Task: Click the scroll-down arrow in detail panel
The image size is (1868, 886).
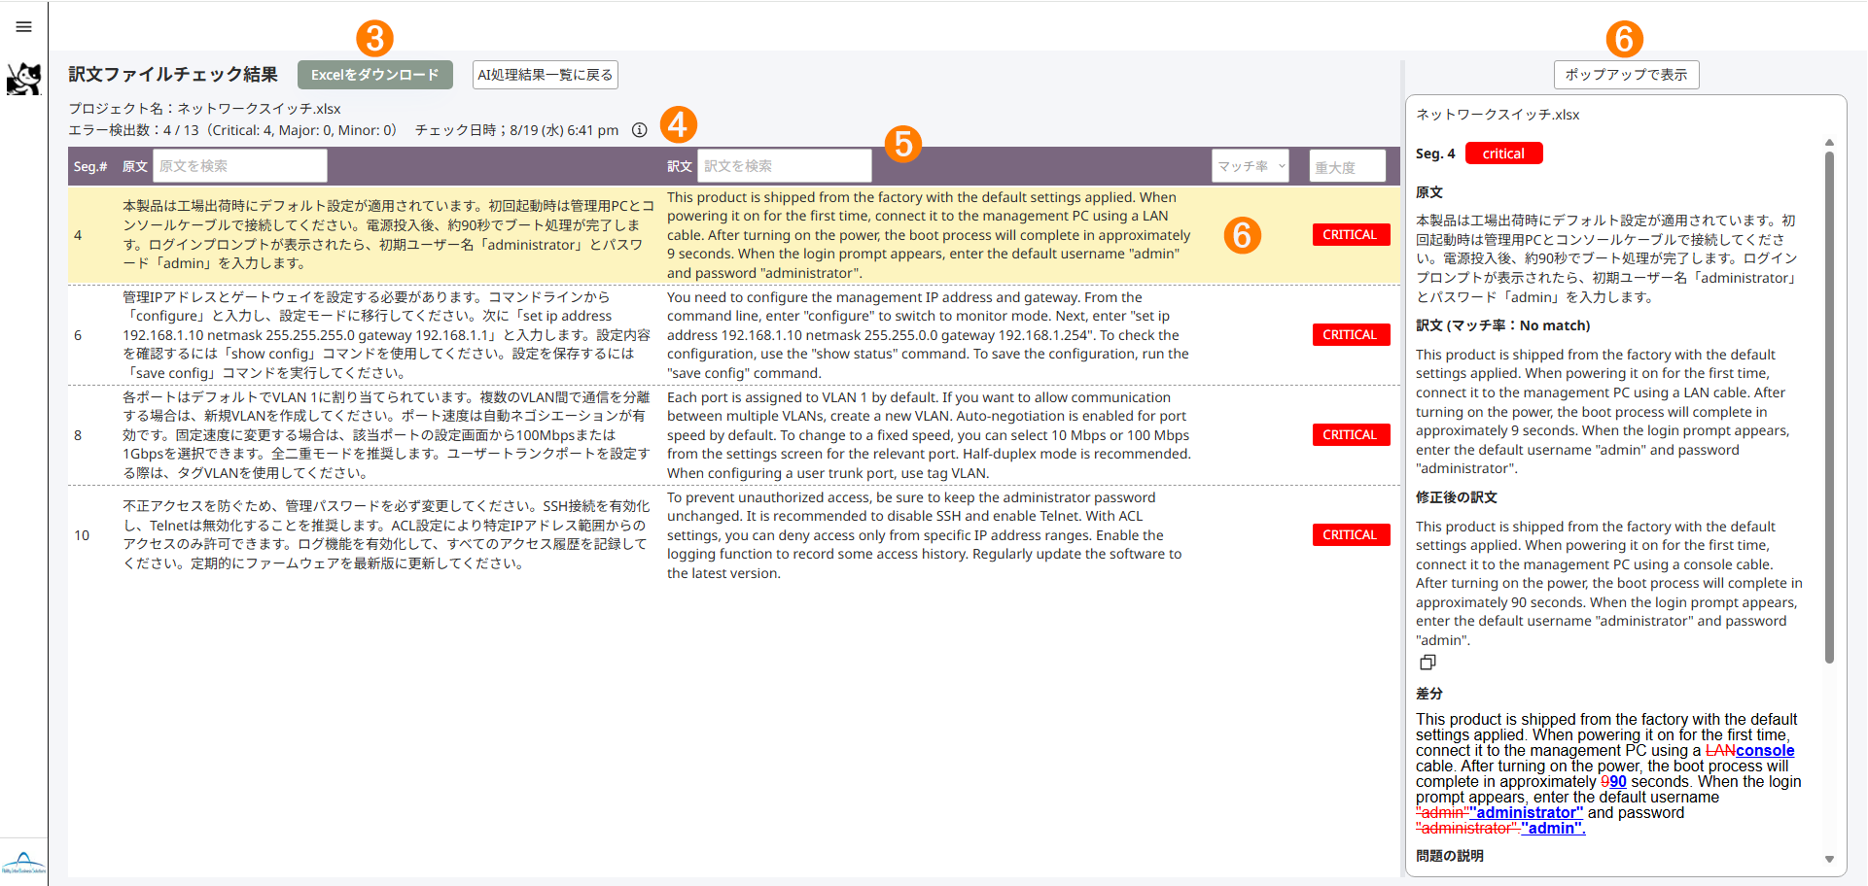Action: click(1829, 859)
